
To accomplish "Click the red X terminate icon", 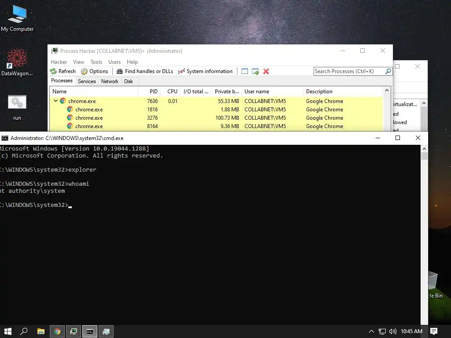I will [x=266, y=71].
